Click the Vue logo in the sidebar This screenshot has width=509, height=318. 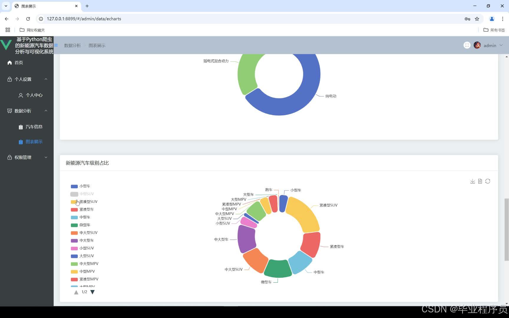[6, 45]
